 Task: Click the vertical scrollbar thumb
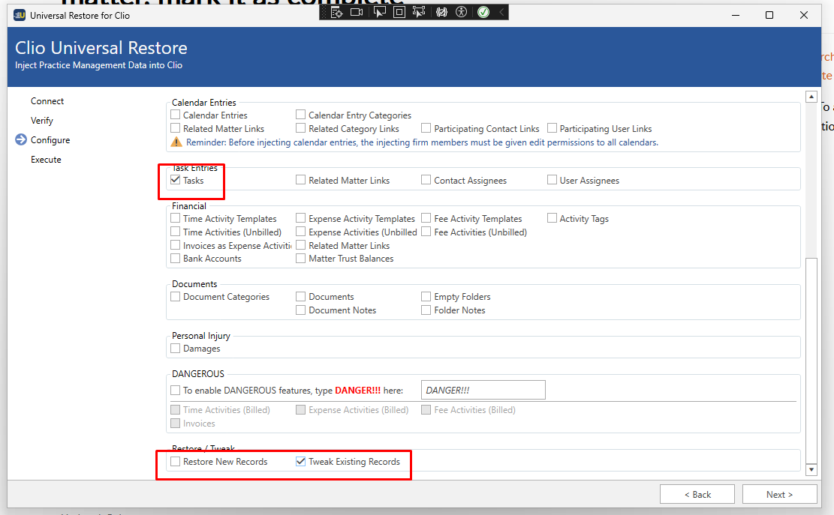pyautogui.click(x=811, y=360)
